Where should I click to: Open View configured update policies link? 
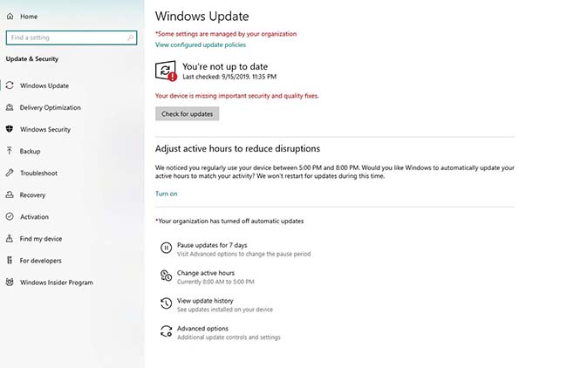[201, 44]
